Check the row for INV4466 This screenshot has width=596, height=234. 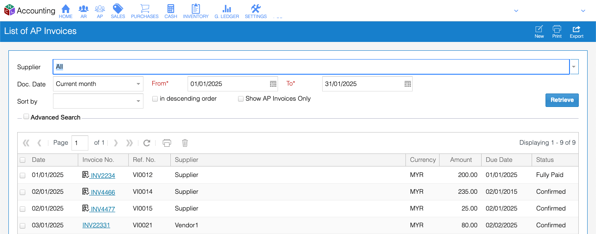click(23, 192)
